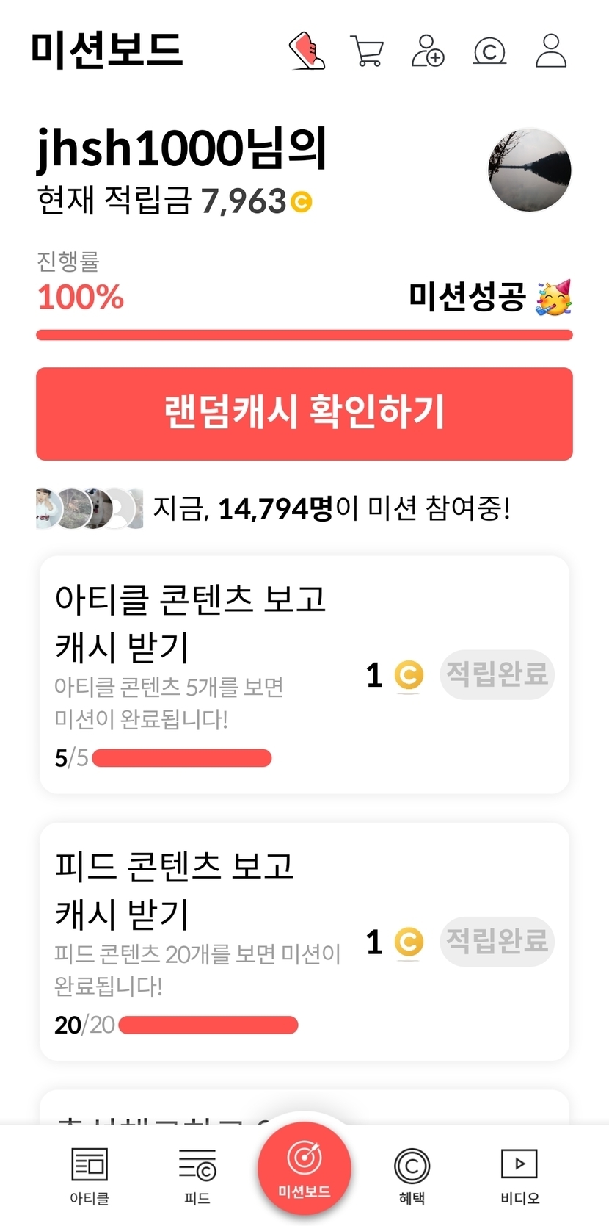Click the 100% mission progress bar
The height and width of the screenshot is (1226, 609).
tap(304, 336)
